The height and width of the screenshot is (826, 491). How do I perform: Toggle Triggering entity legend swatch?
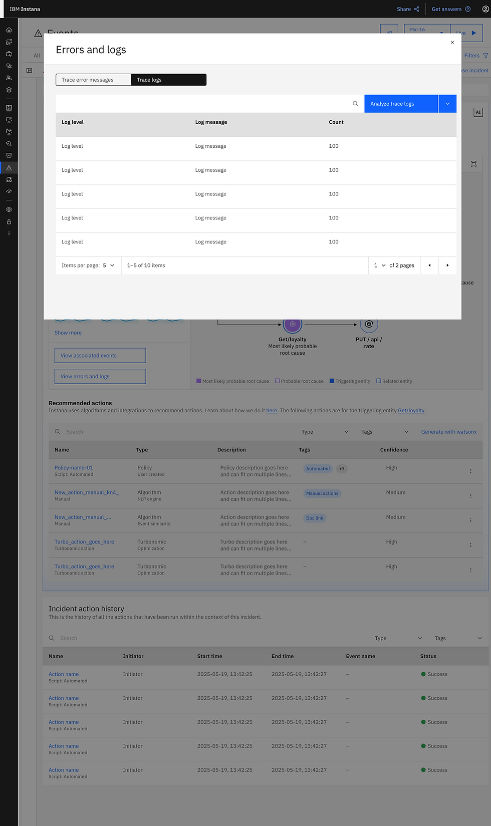(x=332, y=381)
